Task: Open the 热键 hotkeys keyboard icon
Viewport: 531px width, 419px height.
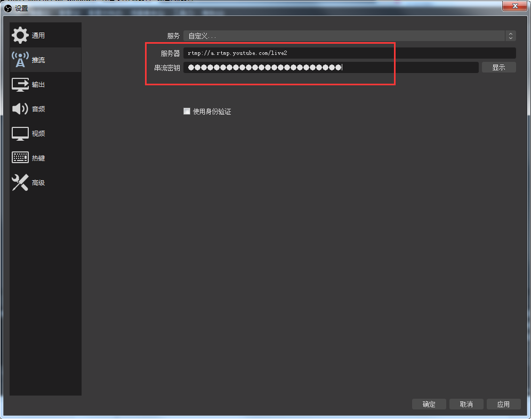Action: pos(20,157)
